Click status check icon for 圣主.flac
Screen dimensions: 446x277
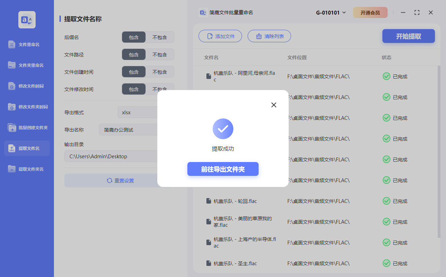pyautogui.click(x=387, y=263)
